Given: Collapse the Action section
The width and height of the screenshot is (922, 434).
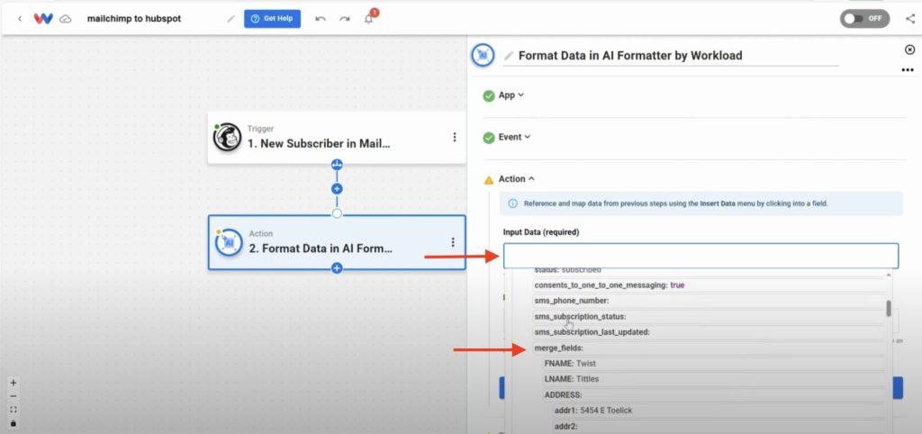Looking at the screenshot, I should 516,179.
